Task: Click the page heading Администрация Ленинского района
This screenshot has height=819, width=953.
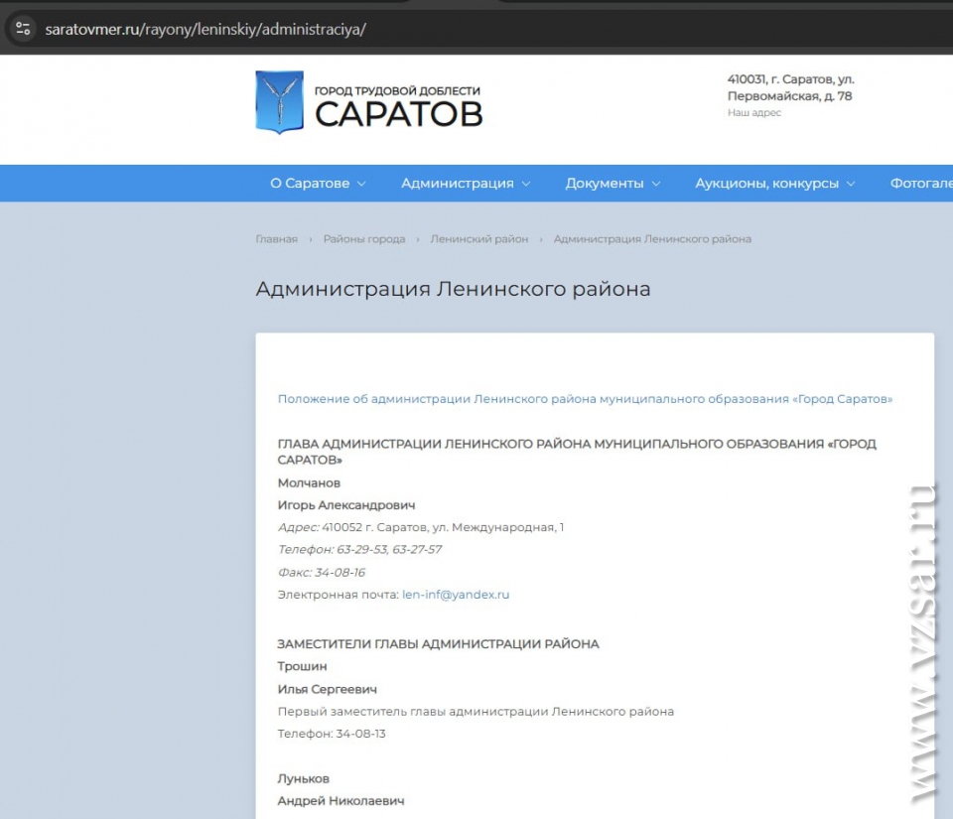Action: coord(453,289)
